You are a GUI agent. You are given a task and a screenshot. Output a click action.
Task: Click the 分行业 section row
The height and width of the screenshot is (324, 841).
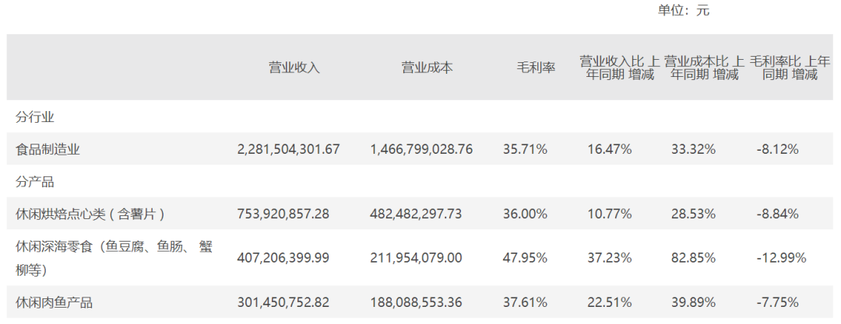[35, 117]
